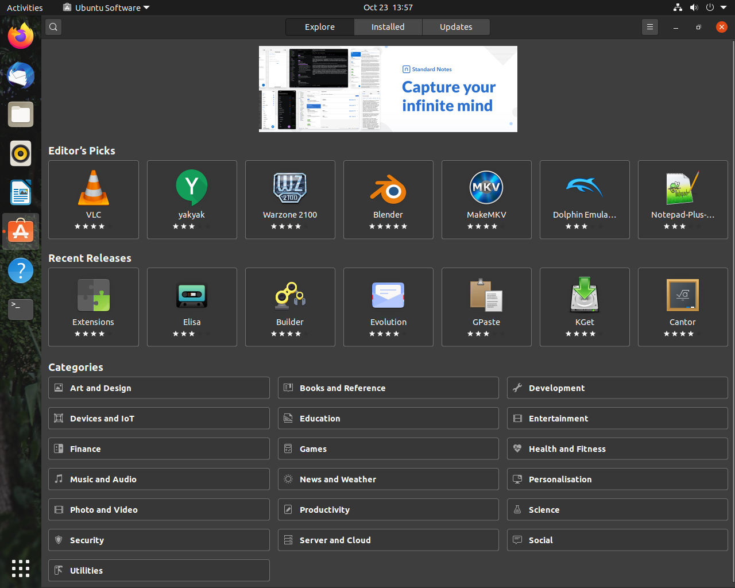Open the Blender app tile
735x588 pixels.
388,200
